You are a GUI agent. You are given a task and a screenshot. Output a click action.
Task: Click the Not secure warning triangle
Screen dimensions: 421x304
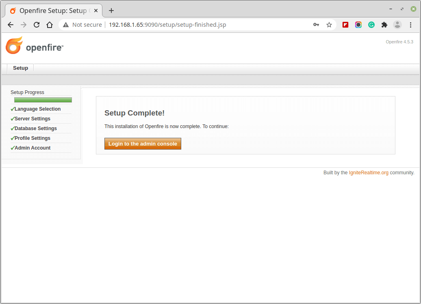click(66, 25)
